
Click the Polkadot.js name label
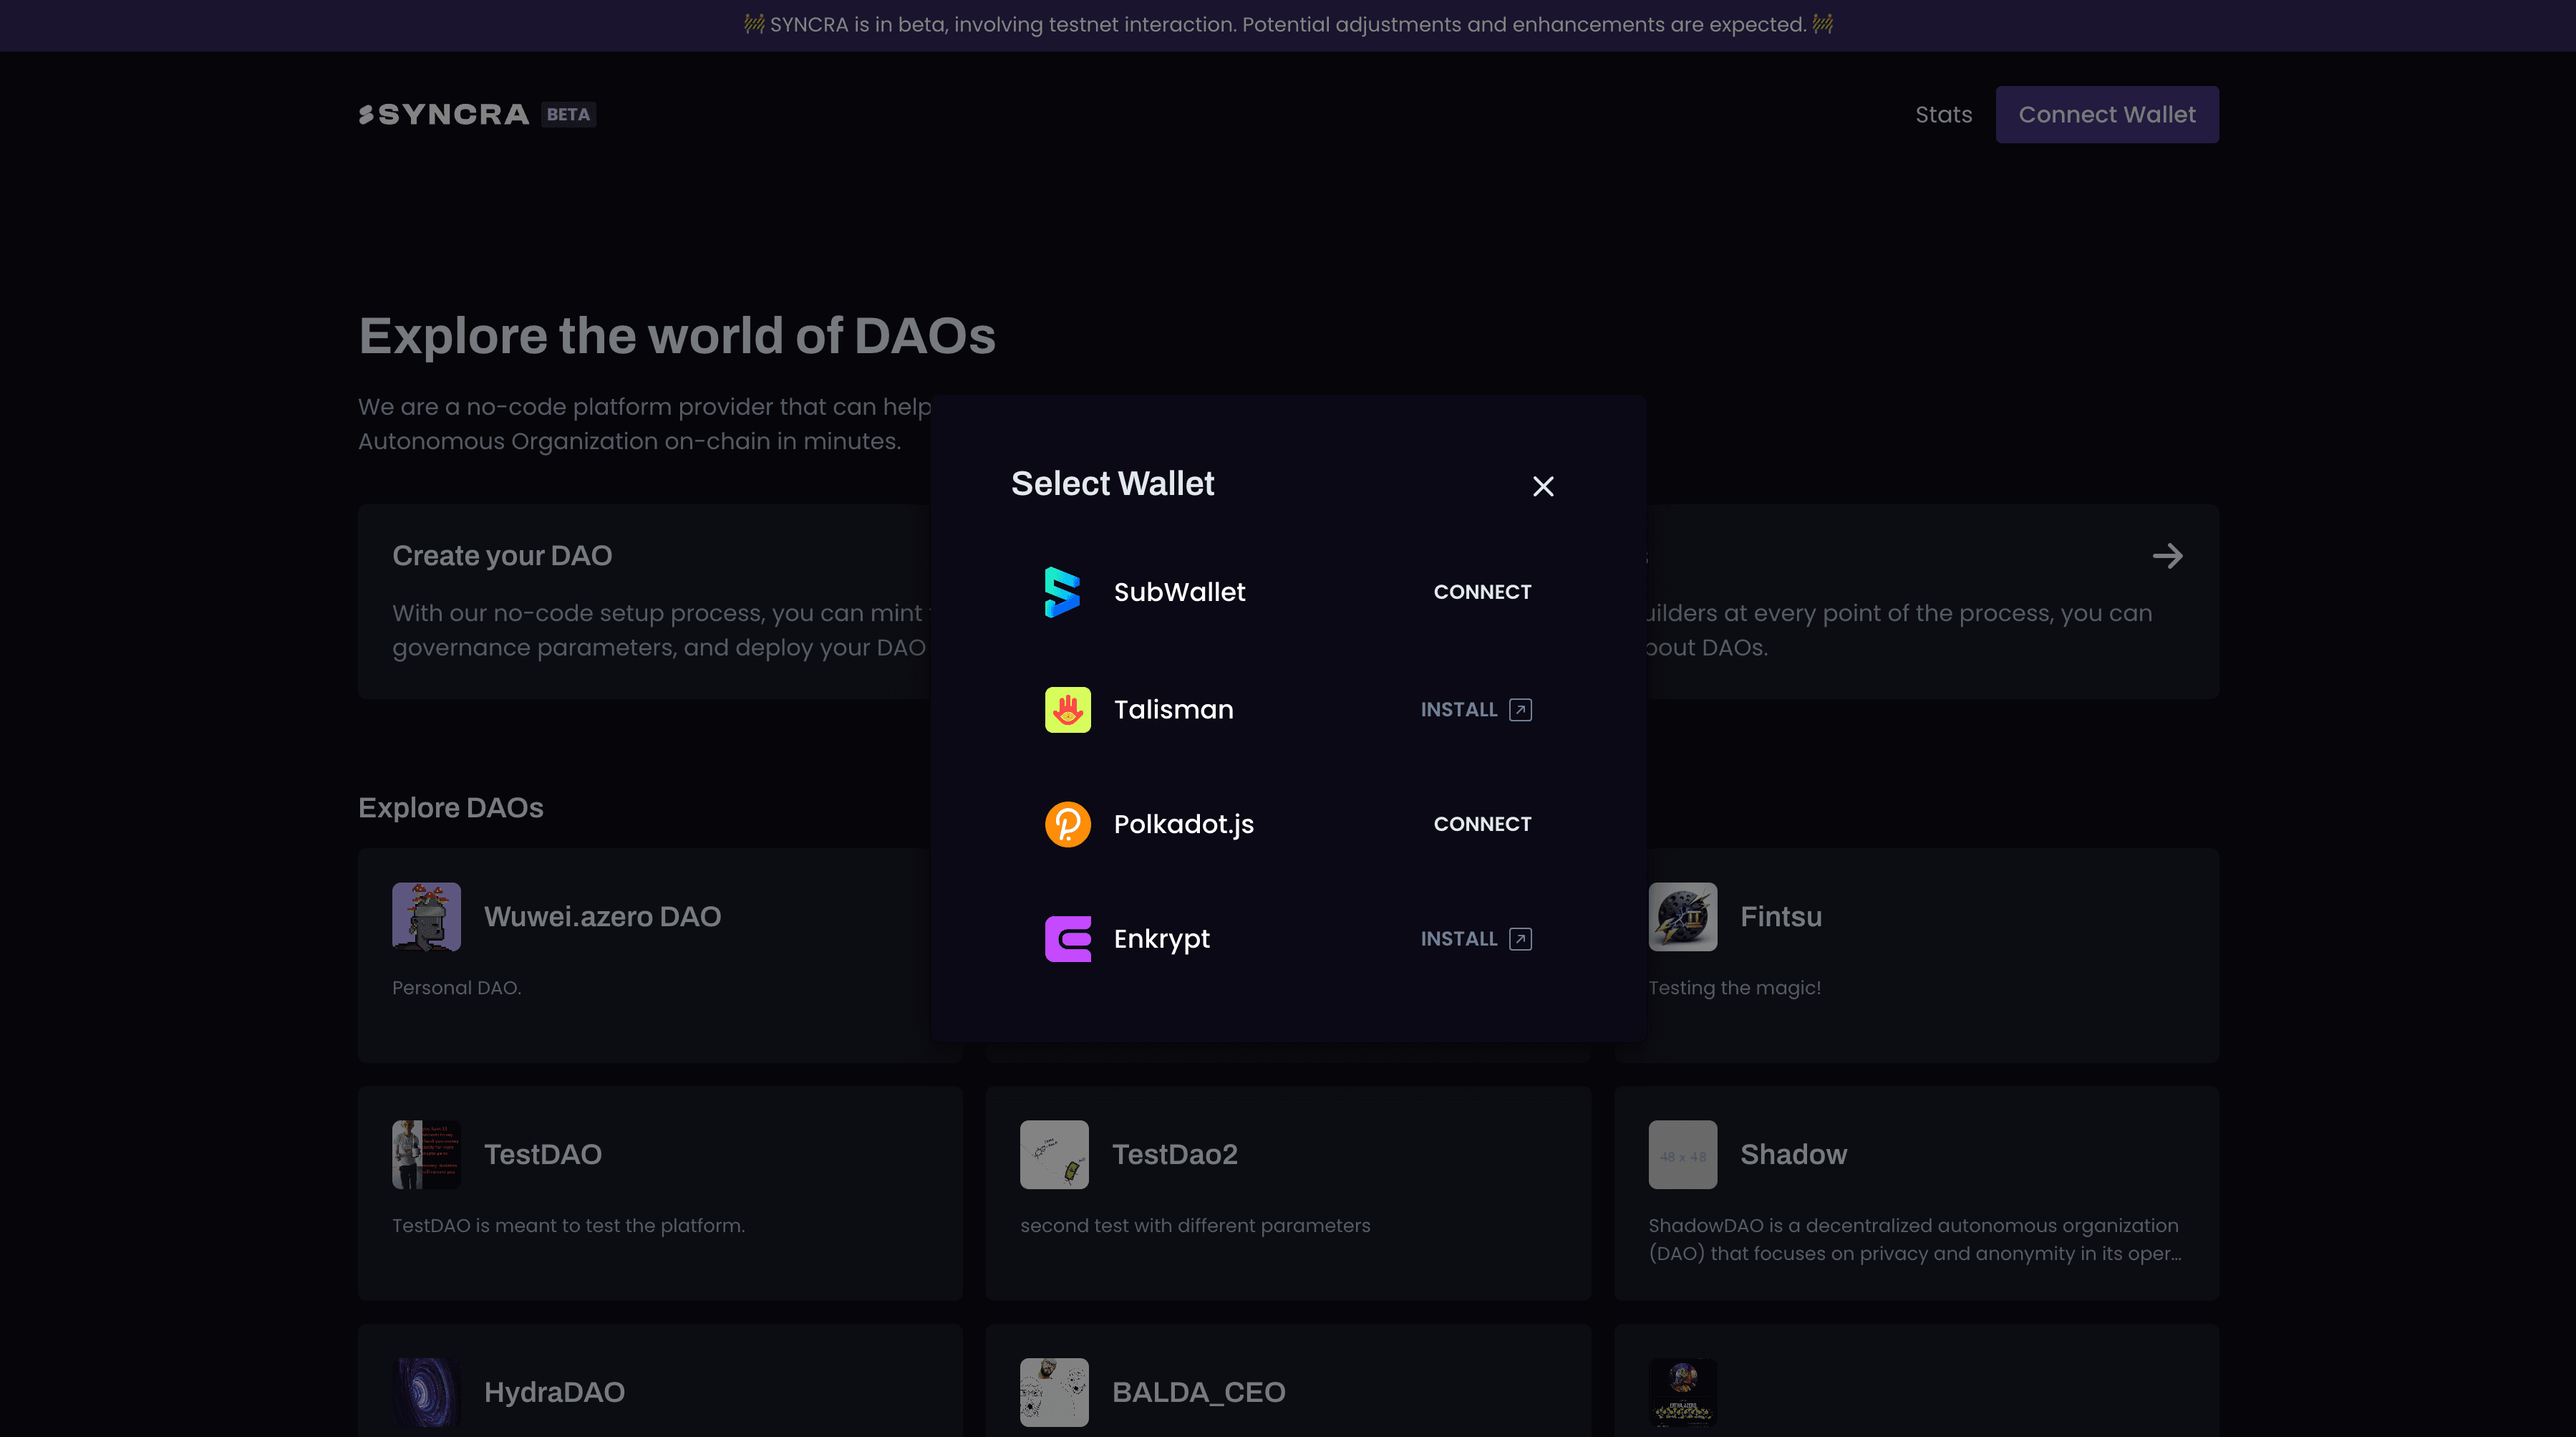(x=1183, y=825)
